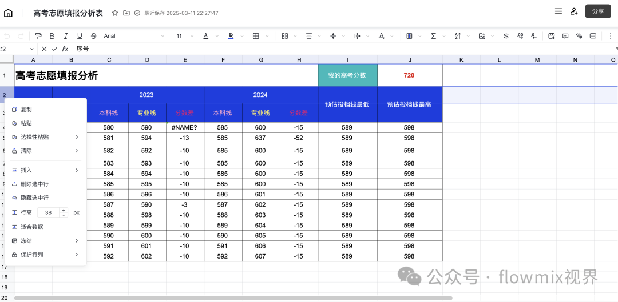The image size is (618, 302).
Task: Open the hamburger menu at top right
Action: tap(558, 11)
